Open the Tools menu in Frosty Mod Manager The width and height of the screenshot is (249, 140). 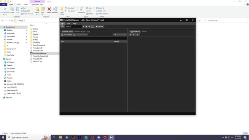point(68,23)
